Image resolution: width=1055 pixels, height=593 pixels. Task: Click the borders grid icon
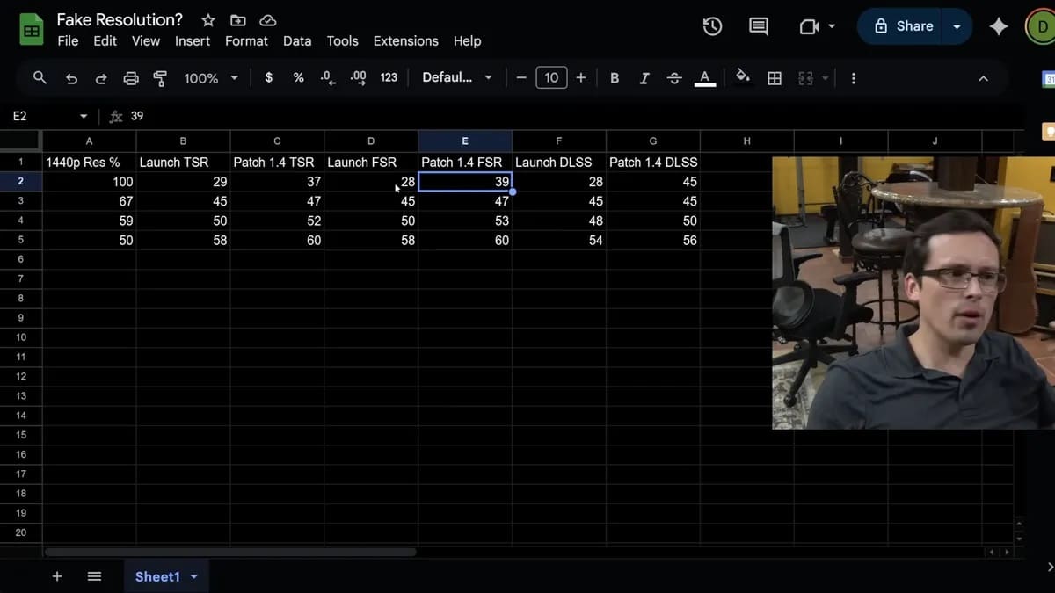(x=775, y=78)
